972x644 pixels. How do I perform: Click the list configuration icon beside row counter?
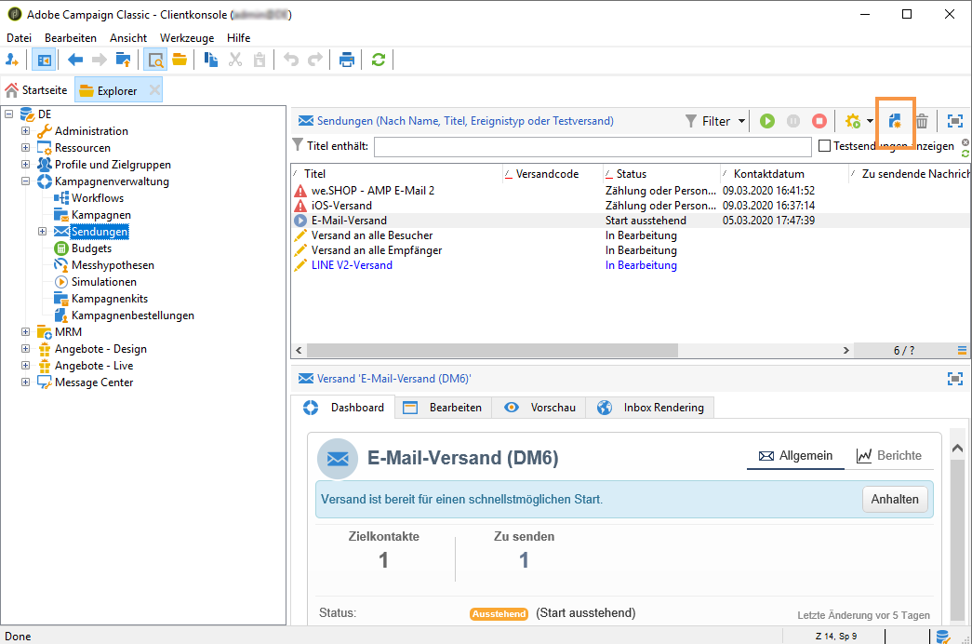tap(962, 351)
